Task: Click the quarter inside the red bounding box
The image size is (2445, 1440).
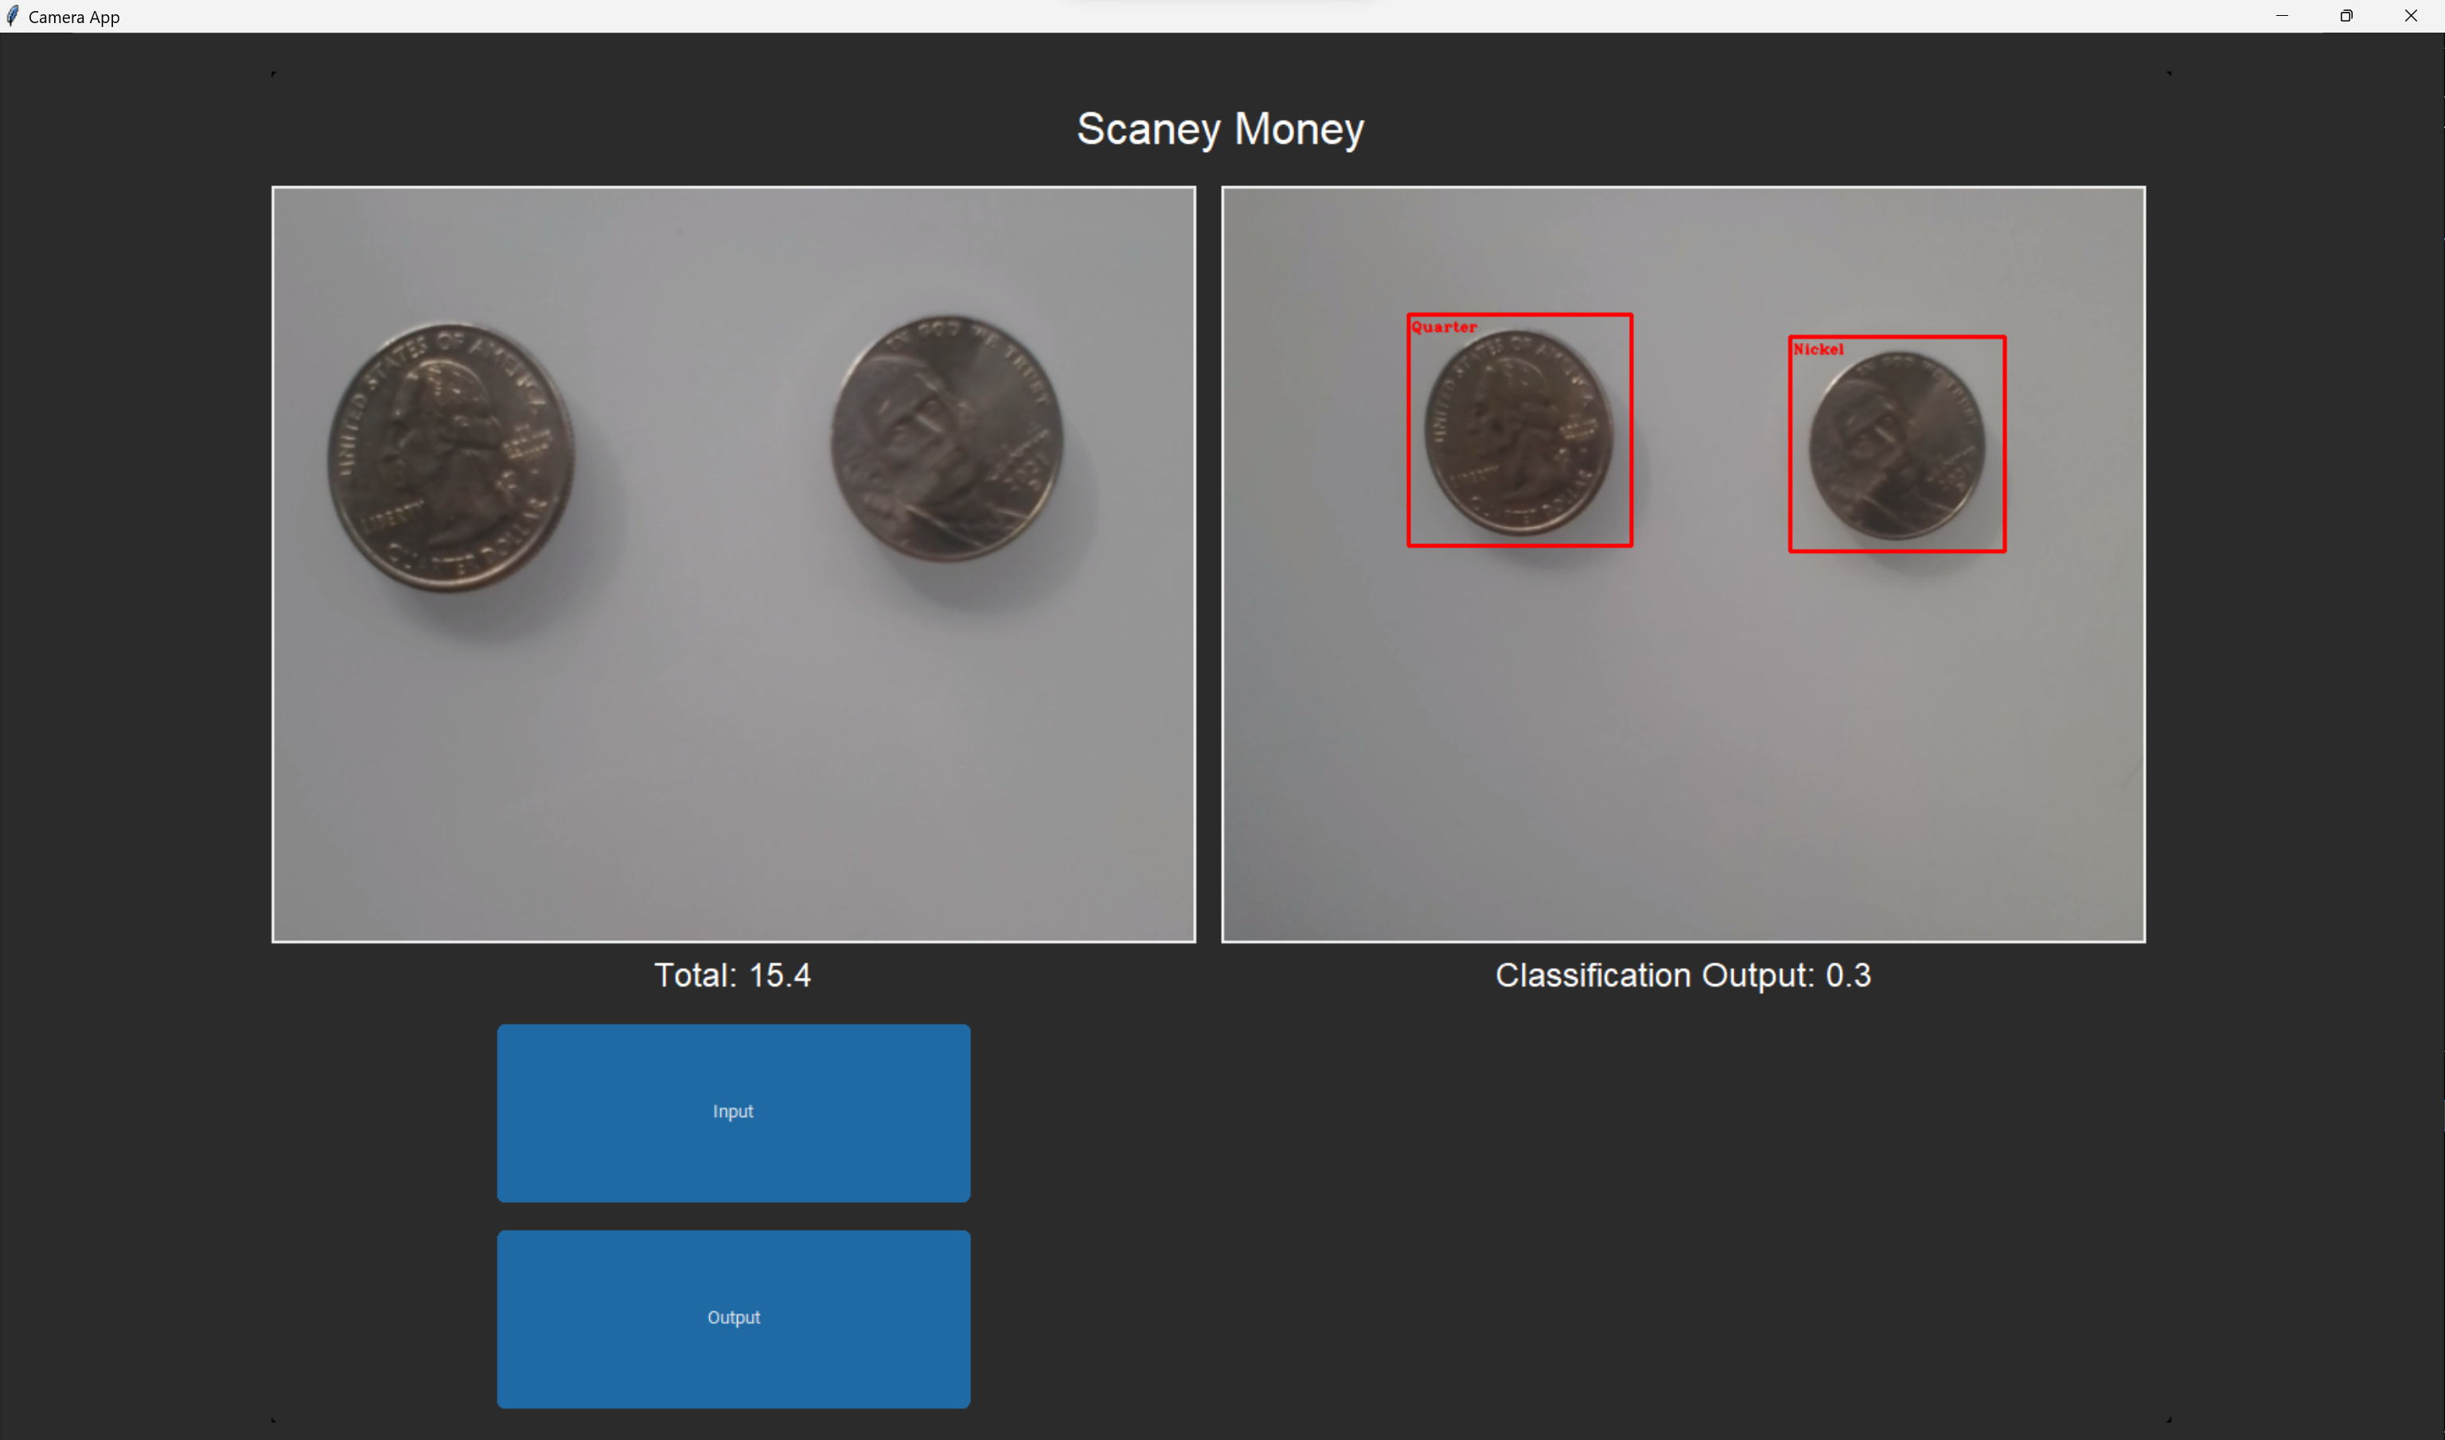Action: coord(1518,433)
